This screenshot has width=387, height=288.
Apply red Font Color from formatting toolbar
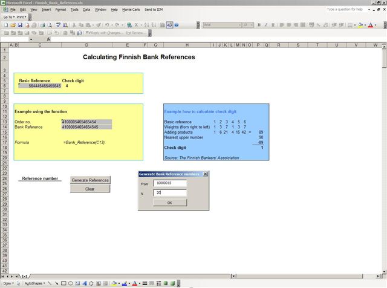371,25
